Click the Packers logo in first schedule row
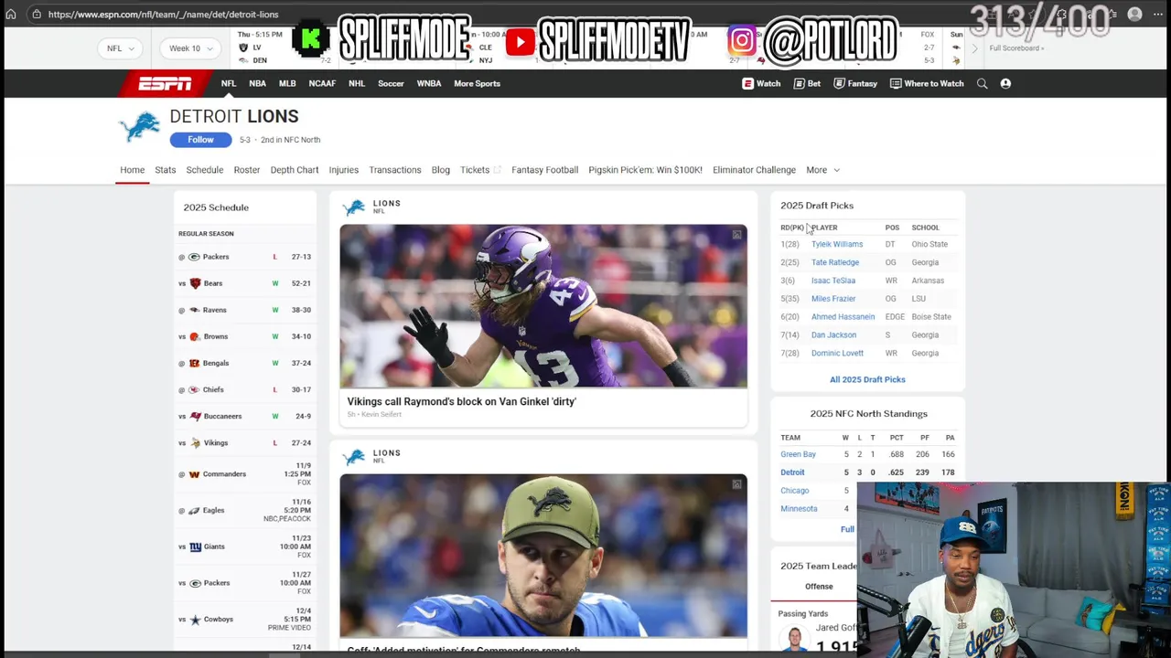 [x=194, y=257]
